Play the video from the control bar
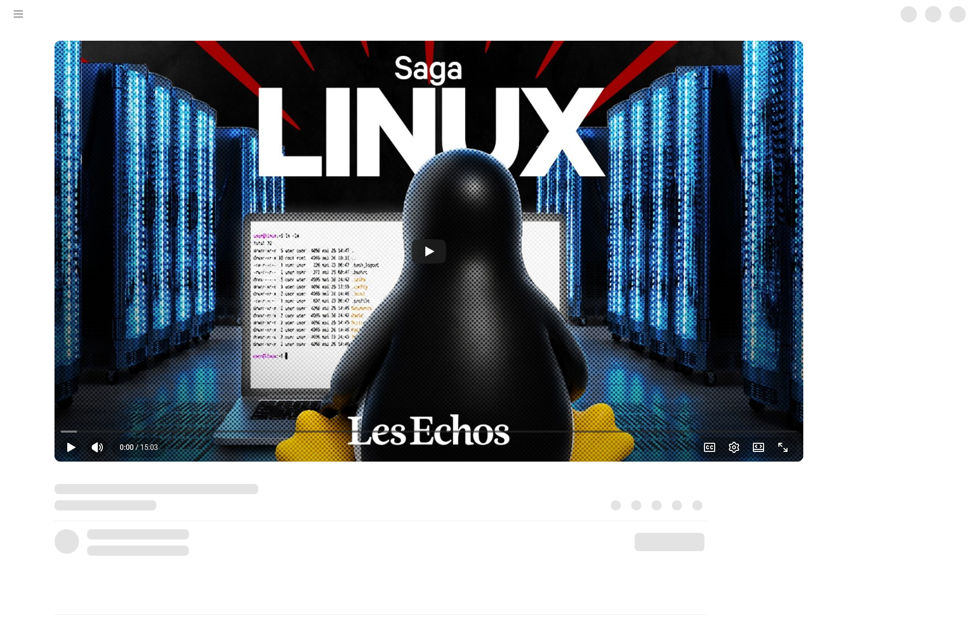The image size is (978, 627). (71, 447)
